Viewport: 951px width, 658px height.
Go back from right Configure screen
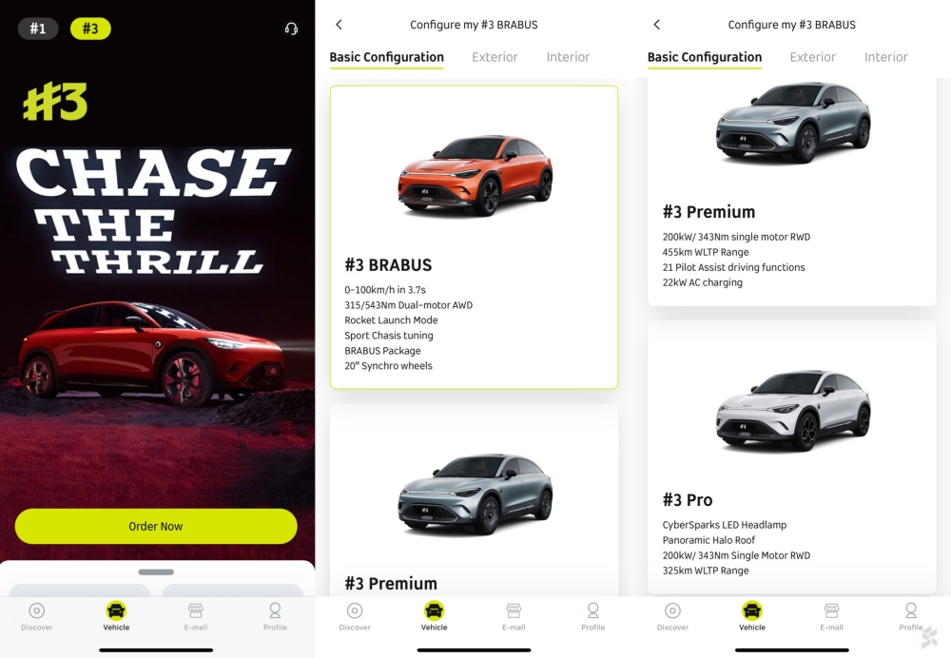click(657, 25)
